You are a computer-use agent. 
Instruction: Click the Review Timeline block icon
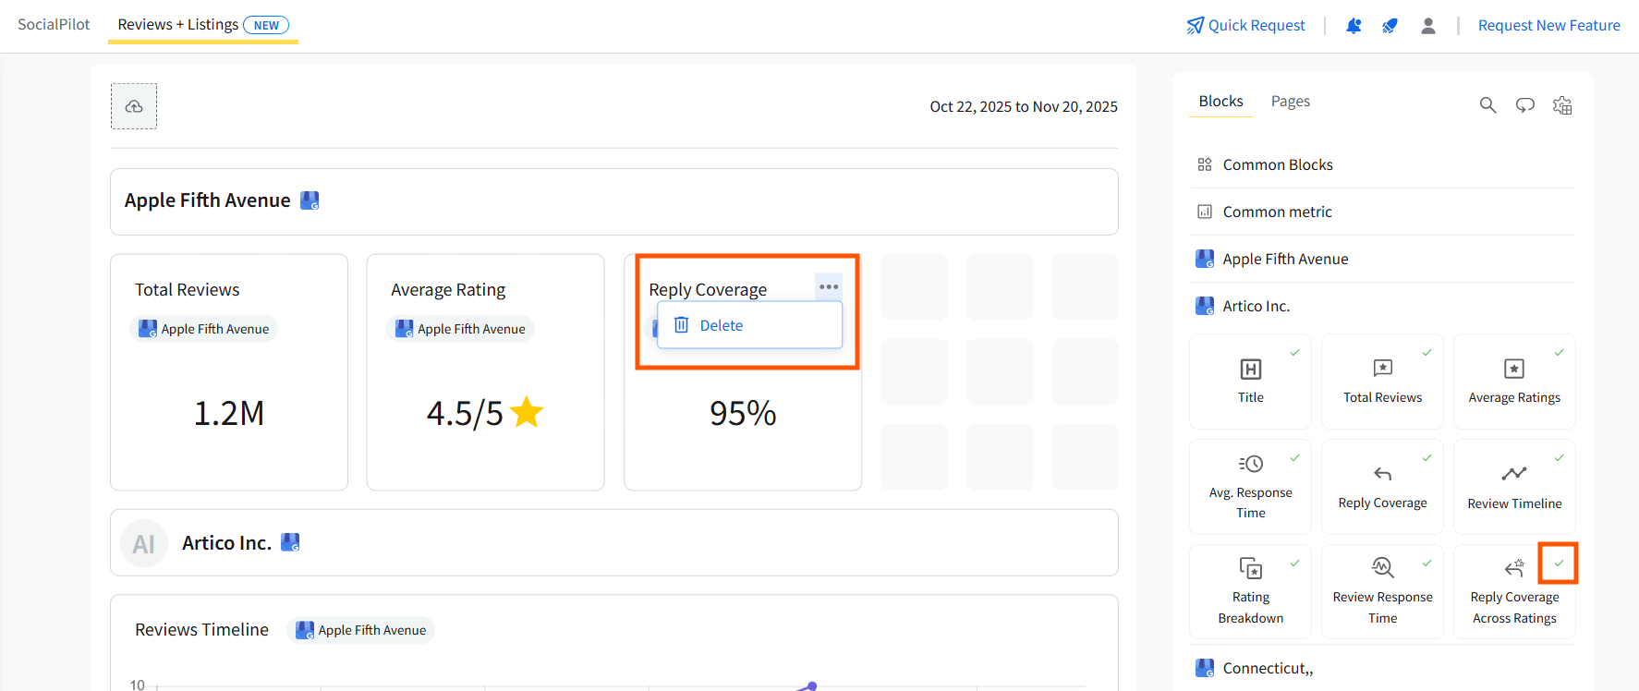pos(1514,474)
